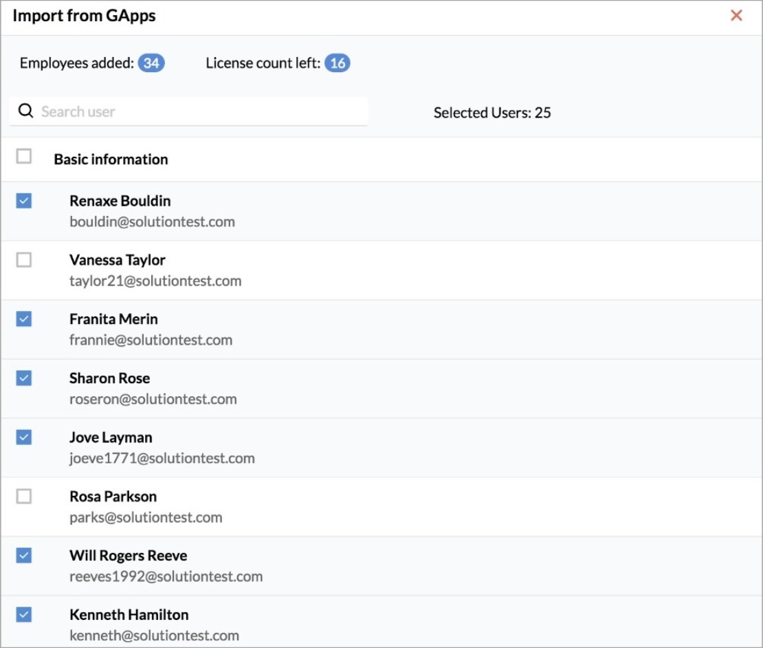Click the name Will Rogers Reeve
Image resolution: width=763 pixels, height=648 pixels.
point(128,556)
